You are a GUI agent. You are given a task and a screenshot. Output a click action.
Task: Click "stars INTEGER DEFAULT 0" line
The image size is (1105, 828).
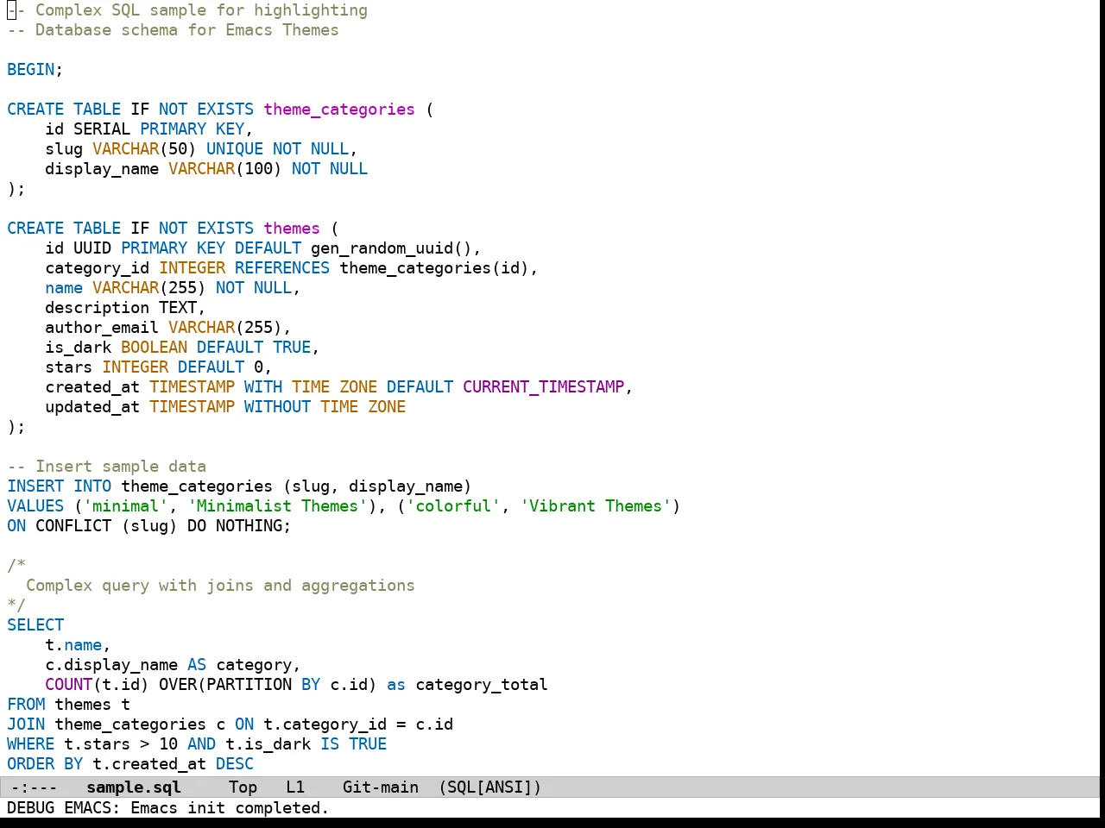(x=158, y=367)
